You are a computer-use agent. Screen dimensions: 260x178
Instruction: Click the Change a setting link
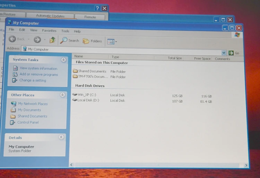tap(33, 80)
